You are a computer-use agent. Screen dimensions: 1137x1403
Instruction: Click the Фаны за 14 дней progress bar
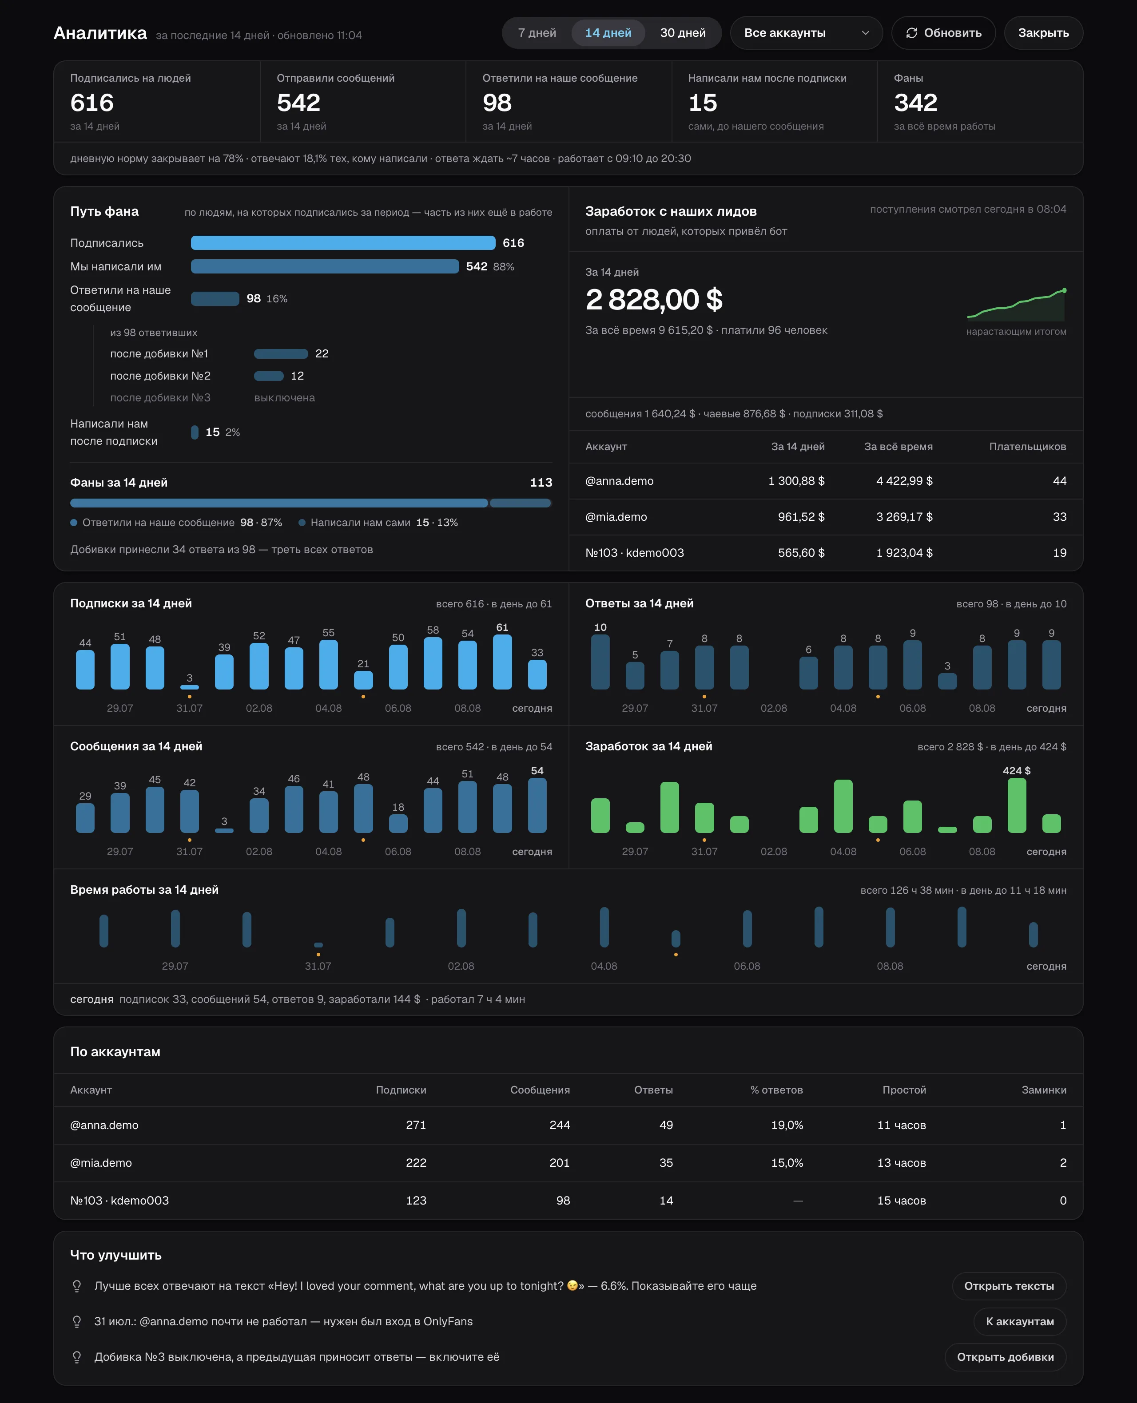click(x=310, y=503)
